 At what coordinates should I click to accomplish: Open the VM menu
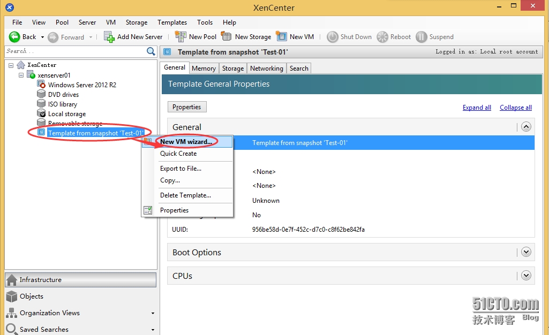(111, 22)
